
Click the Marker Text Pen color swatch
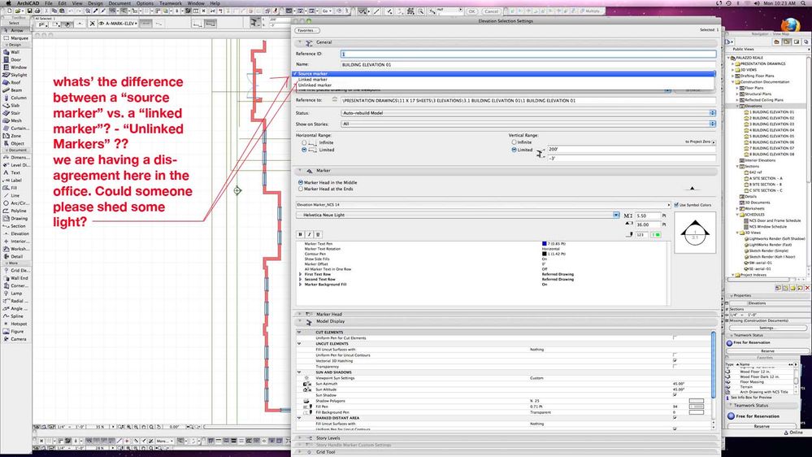tap(545, 244)
